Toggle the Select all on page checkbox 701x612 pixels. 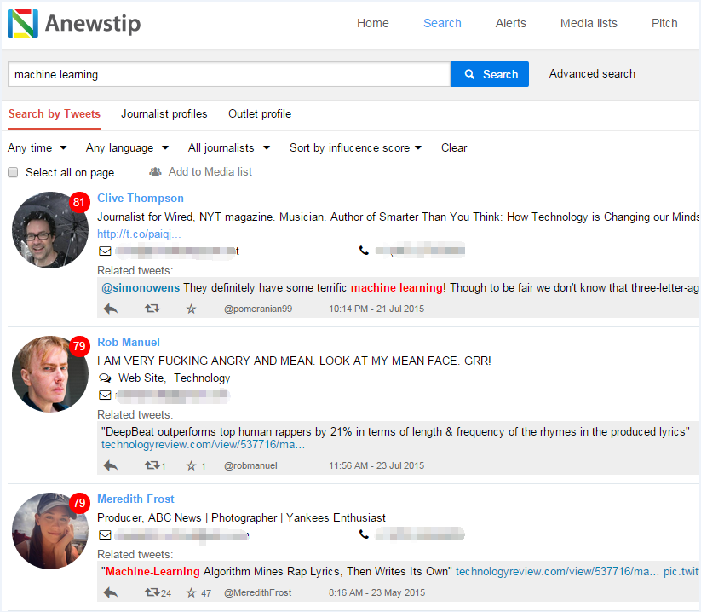point(13,172)
